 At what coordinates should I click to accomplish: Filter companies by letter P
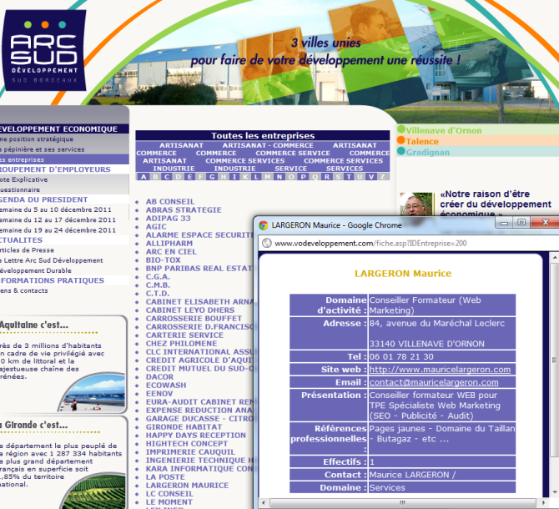[303, 177]
